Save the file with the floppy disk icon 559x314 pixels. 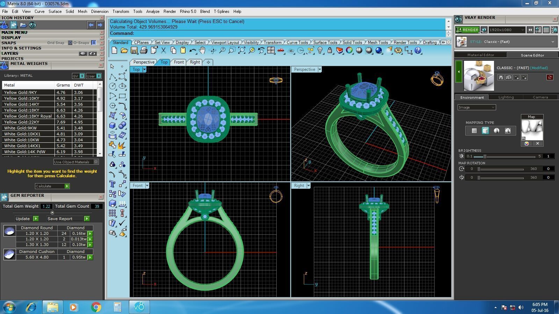pos(134,51)
